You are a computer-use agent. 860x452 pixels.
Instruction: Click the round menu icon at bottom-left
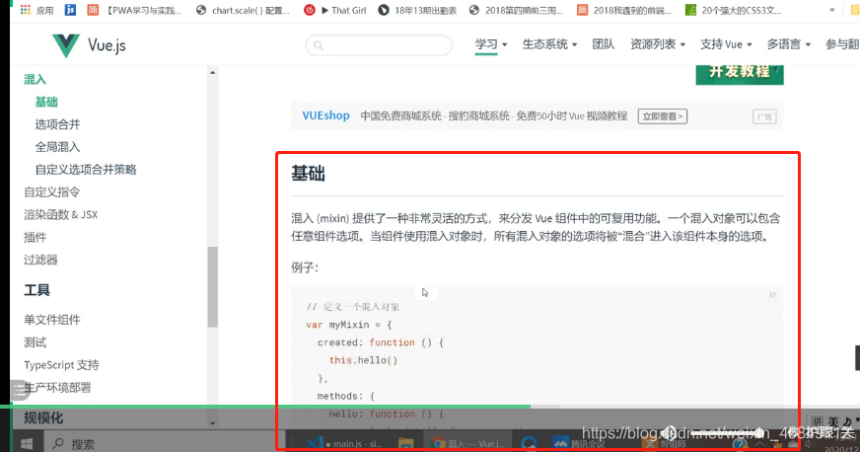point(20,391)
